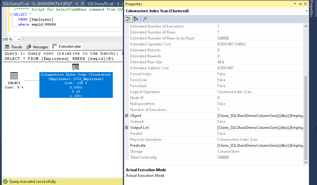Click the vertical Properties side tab

(312, 9)
